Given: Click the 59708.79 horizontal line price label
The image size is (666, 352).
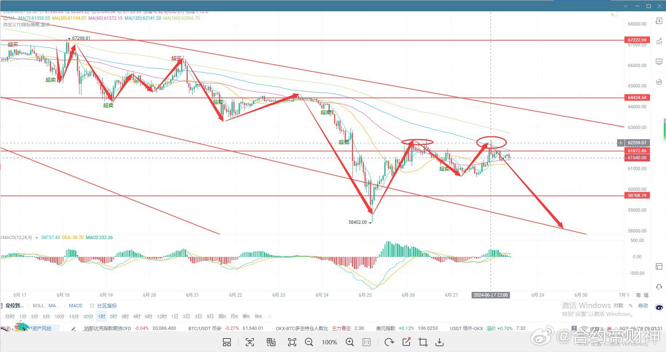Looking at the screenshot, I should coord(637,196).
